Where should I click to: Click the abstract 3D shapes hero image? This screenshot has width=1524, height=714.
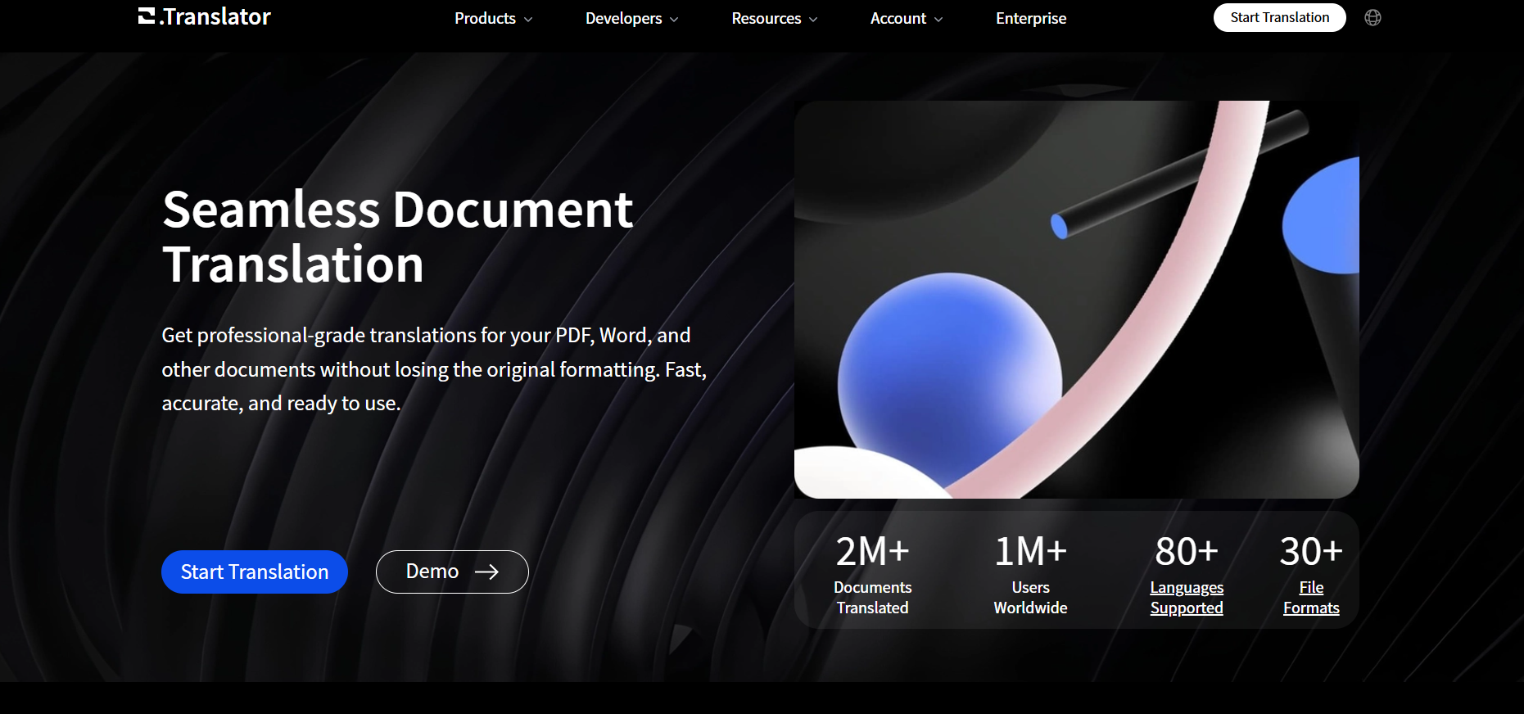(x=1076, y=300)
